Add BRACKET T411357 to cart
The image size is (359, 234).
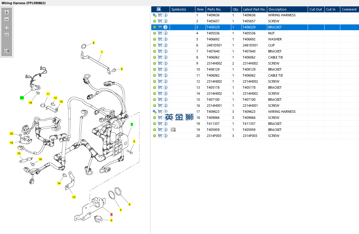click(160, 124)
